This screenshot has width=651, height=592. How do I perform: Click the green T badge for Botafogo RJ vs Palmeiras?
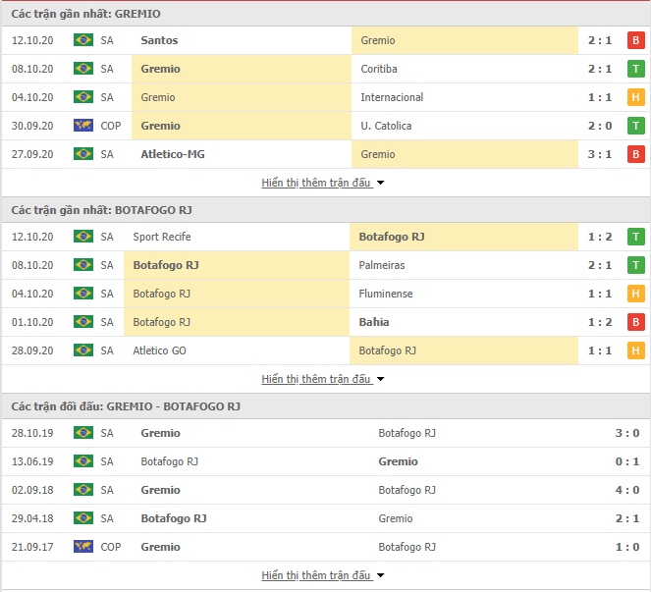[x=635, y=265]
